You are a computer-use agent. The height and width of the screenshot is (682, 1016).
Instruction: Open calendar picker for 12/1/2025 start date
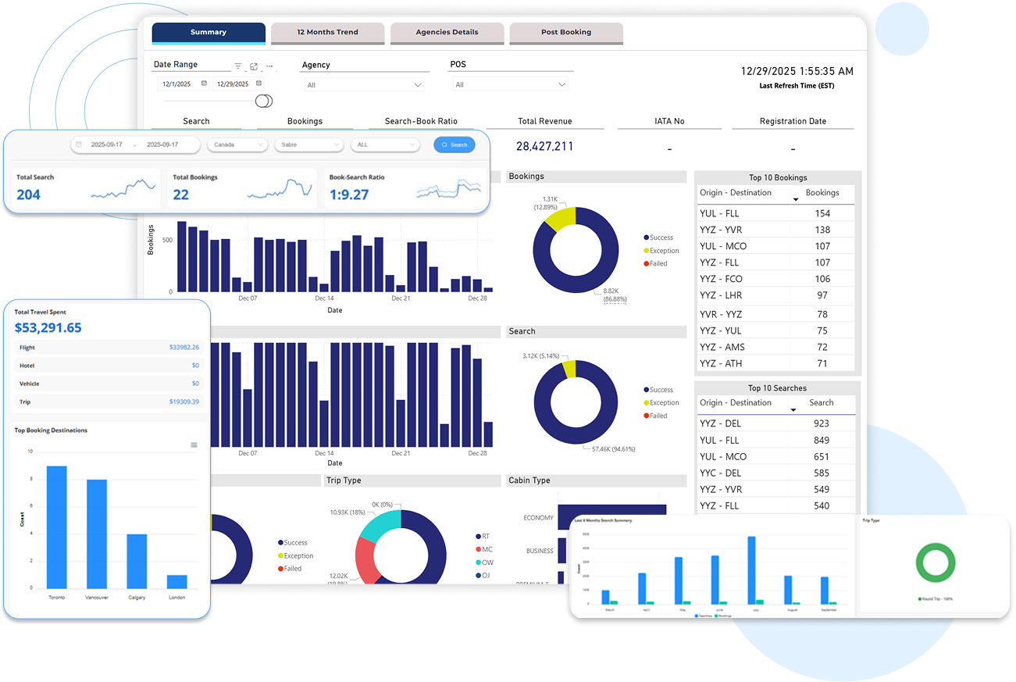point(204,84)
